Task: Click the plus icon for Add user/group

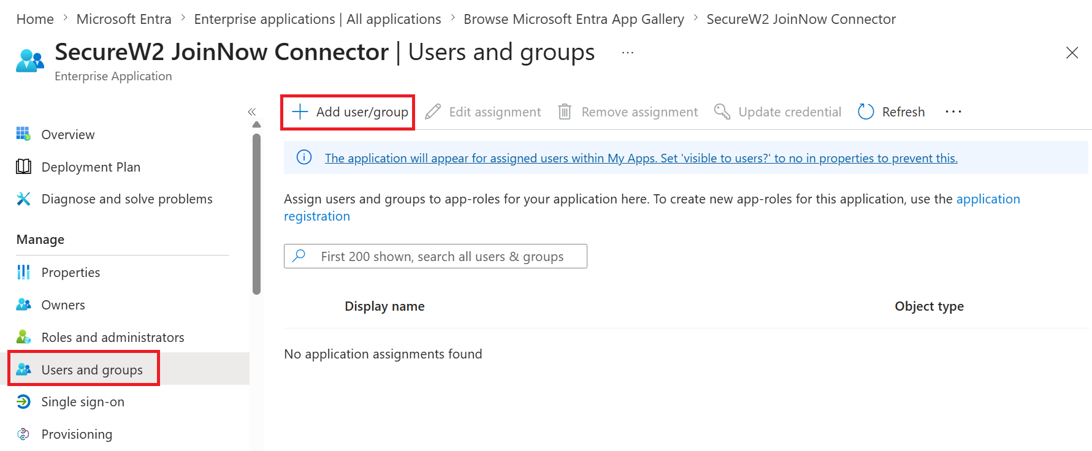Action: (x=300, y=112)
